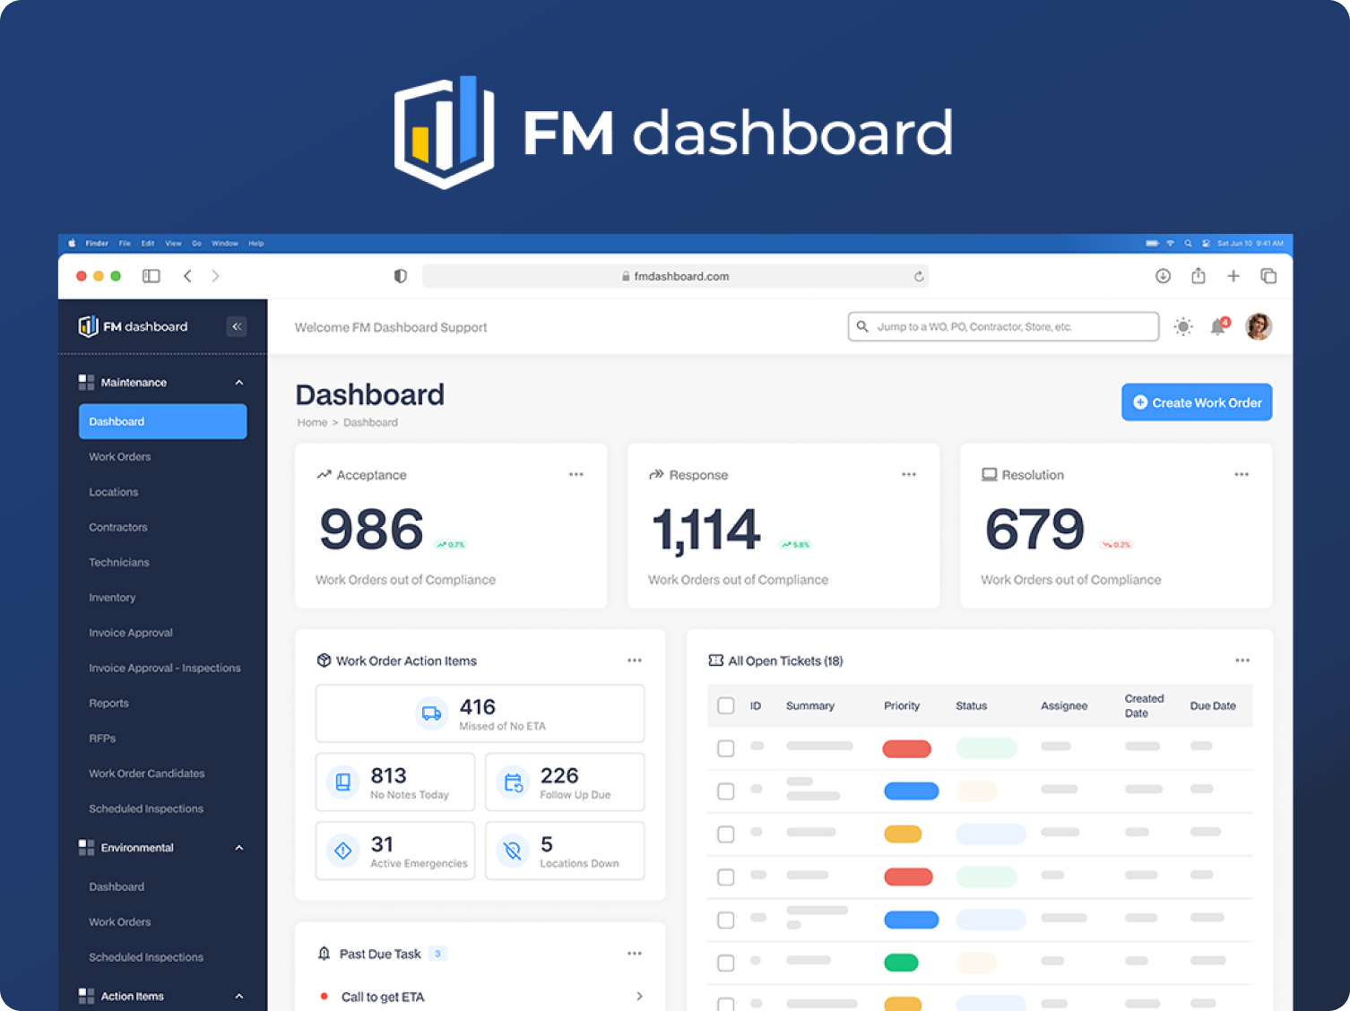The height and width of the screenshot is (1011, 1350).
Task: Open new tab with plus icon
Action: [x=1233, y=276]
